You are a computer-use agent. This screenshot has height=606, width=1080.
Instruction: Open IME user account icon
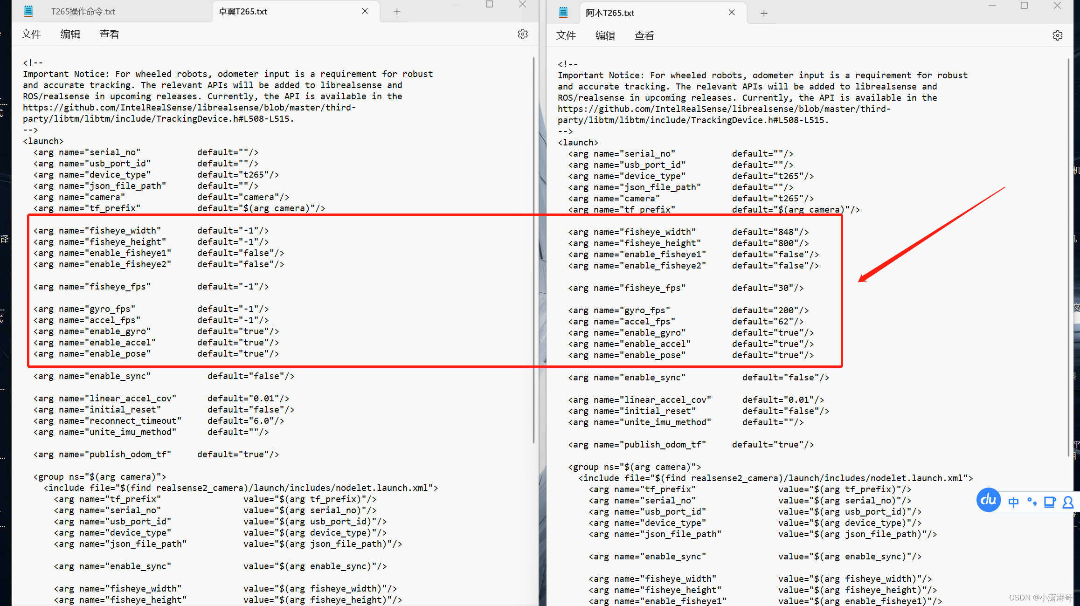(1068, 502)
